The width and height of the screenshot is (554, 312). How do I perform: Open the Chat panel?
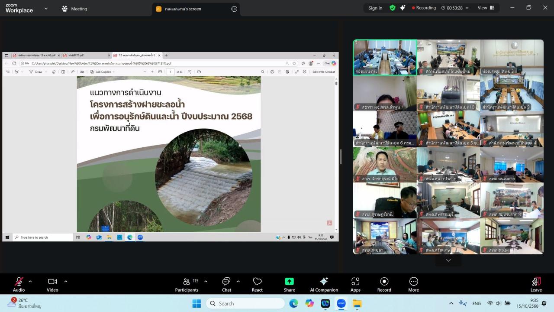click(x=226, y=284)
